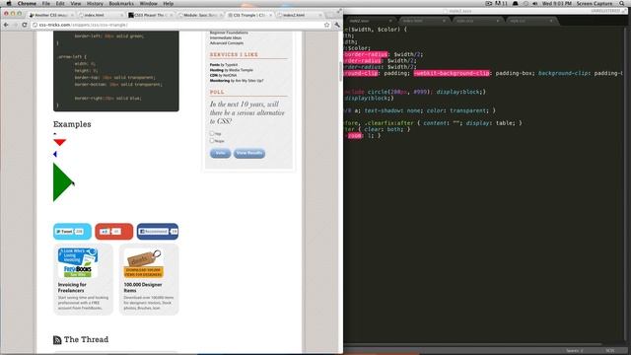Image resolution: width=631 pixels, height=355 pixels.
Task: Click the red down-arrow triangle example
Action: tap(59, 142)
